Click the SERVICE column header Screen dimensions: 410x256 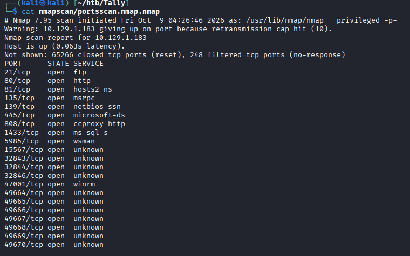tap(88, 64)
